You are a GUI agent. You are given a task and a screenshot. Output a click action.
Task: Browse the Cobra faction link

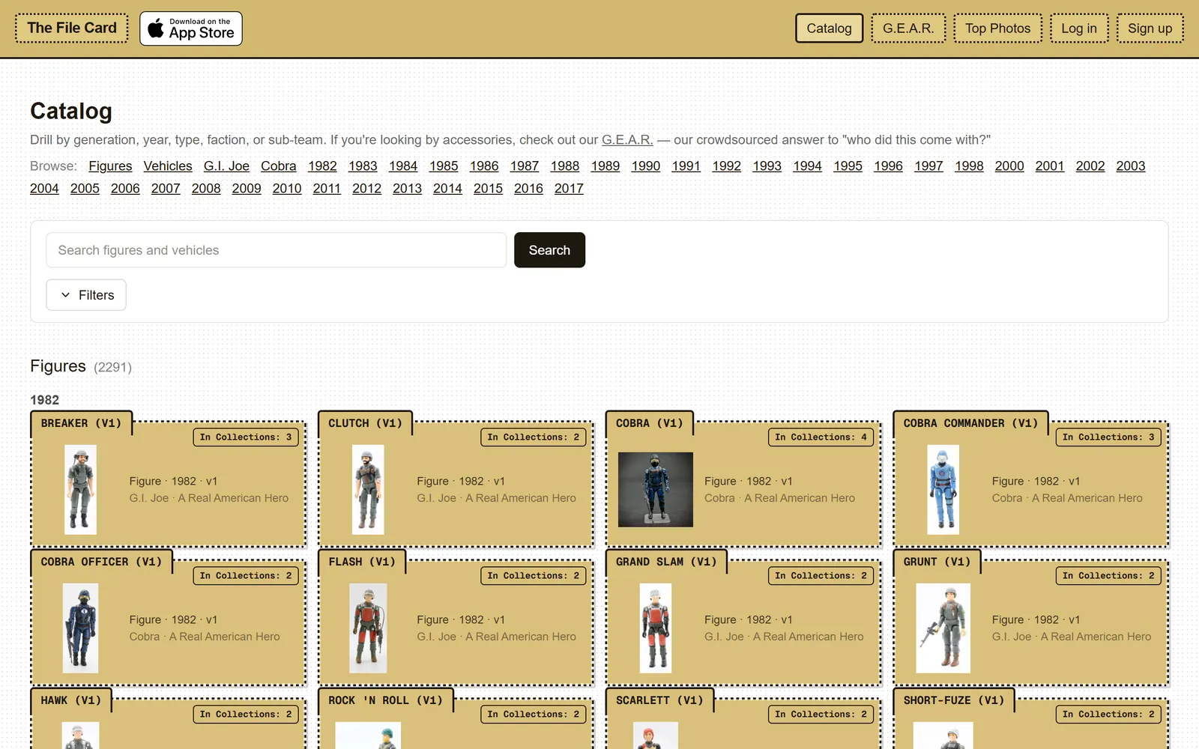click(278, 166)
